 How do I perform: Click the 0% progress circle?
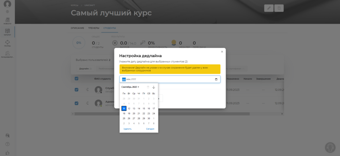(79, 43)
